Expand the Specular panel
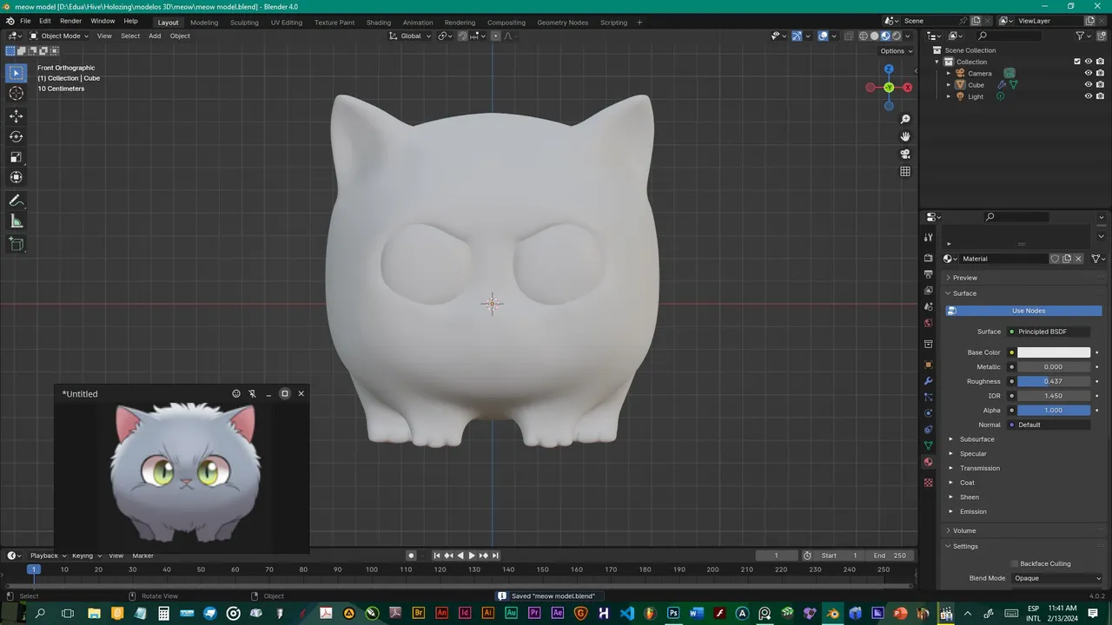Viewport: 1112px width, 625px height. click(x=973, y=454)
